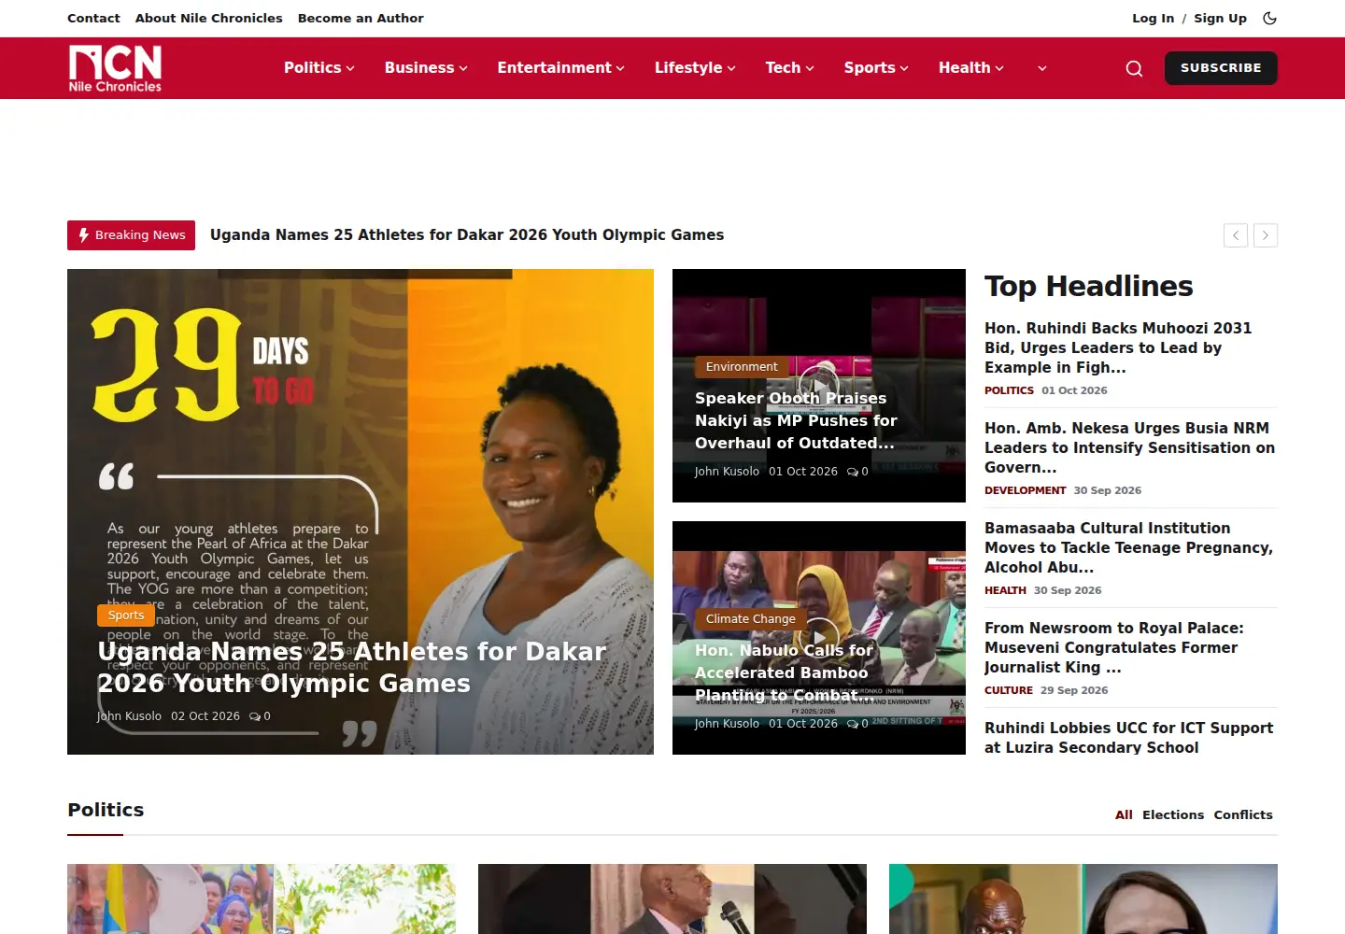
Task: Open From Newsroom to Royal Palace headline
Action: tap(1114, 648)
